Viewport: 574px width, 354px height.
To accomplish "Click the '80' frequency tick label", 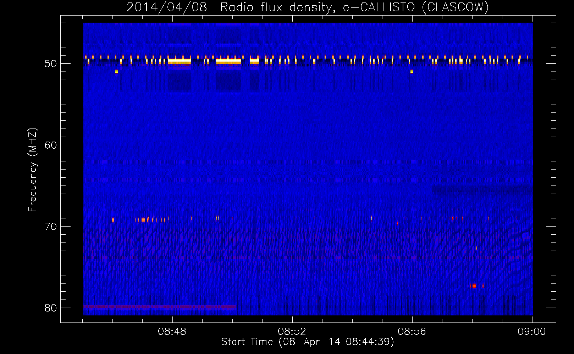I will (51, 308).
